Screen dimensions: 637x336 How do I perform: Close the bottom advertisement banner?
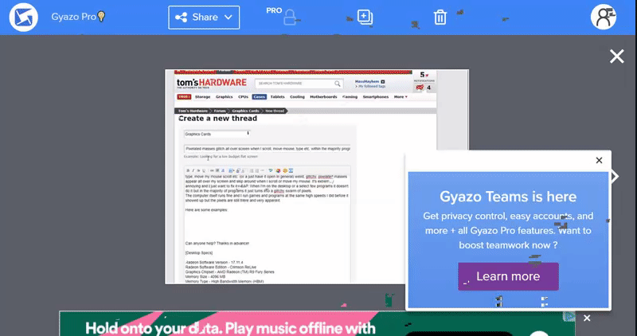pyautogui.click(x=587, y=318)
